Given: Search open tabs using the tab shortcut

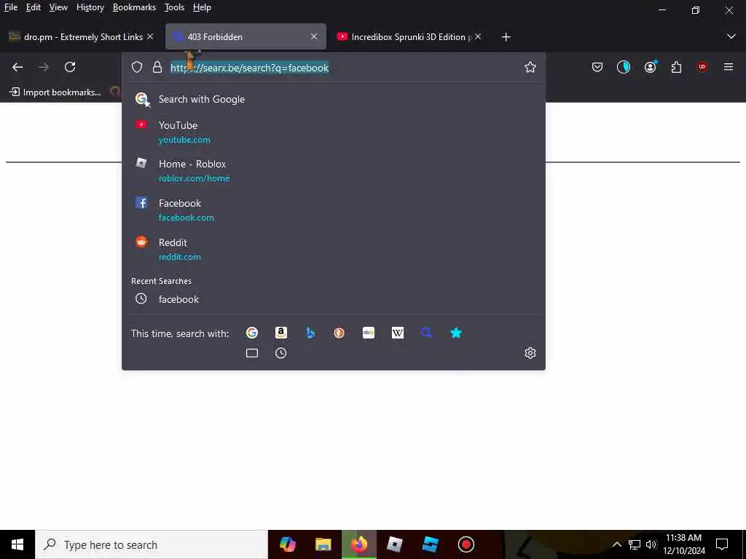Looking at the screenshot, I should [x=251, y=353].
